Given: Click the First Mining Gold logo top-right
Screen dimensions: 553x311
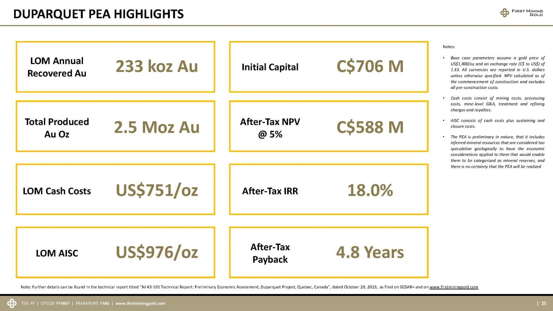Looking at the screenshot, I should click(x=521, y=13).
